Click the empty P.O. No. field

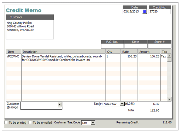point(112,46)
